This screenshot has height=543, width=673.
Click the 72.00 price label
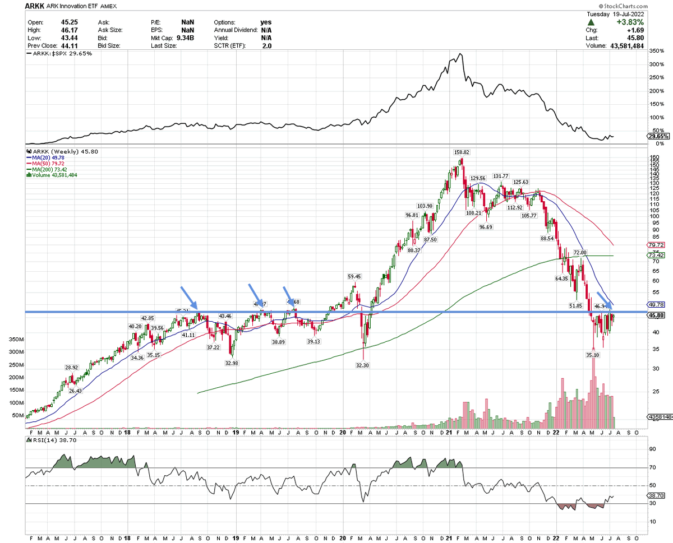tap(581, 253)
